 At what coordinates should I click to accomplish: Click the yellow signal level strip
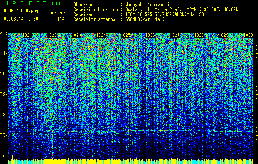pos(131,161)
